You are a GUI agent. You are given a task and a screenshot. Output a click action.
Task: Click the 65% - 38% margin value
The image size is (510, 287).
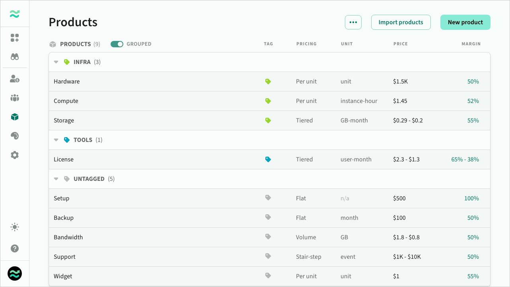(465, 159)
